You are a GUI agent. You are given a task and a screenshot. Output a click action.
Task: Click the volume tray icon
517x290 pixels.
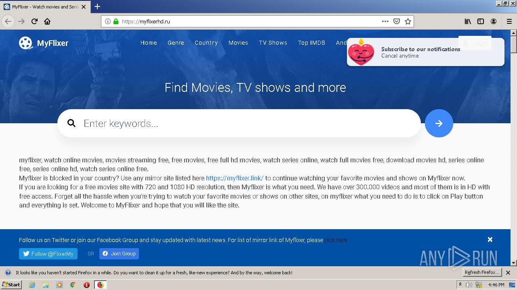click(469, 285)
